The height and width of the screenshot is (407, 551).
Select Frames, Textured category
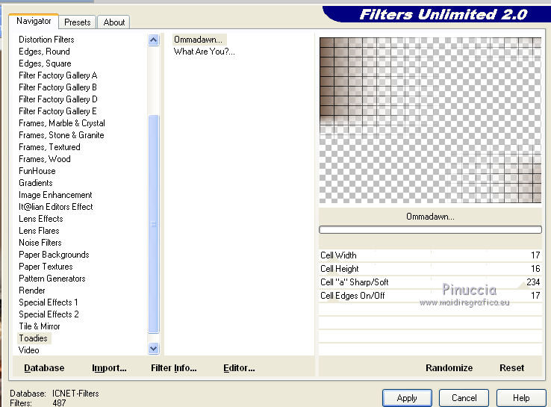[49, 147]
